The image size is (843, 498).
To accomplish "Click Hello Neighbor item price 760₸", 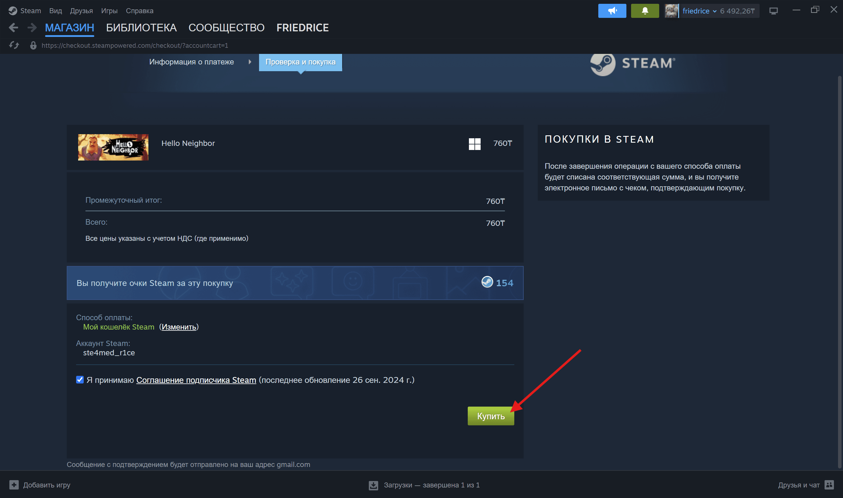I will 502,143.
